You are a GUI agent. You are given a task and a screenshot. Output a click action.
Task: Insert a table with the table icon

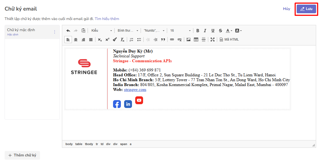click(196, 40)
